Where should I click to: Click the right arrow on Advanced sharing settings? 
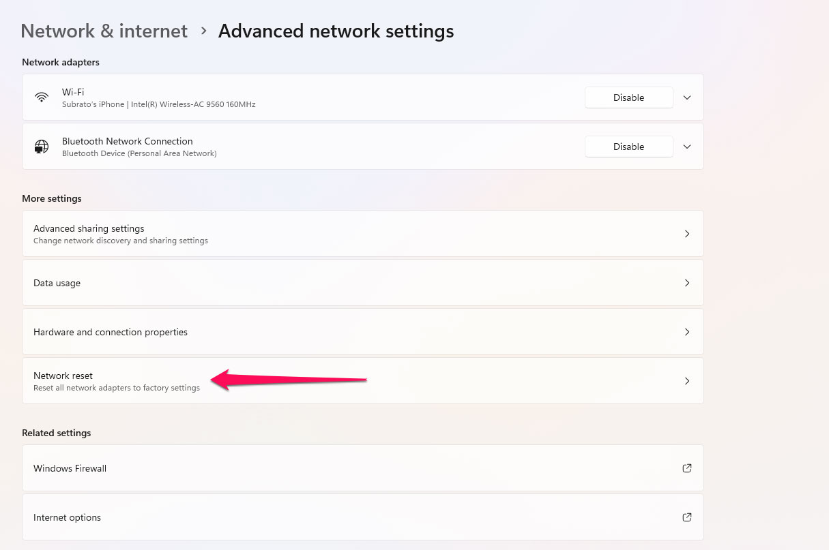(687, 234)
